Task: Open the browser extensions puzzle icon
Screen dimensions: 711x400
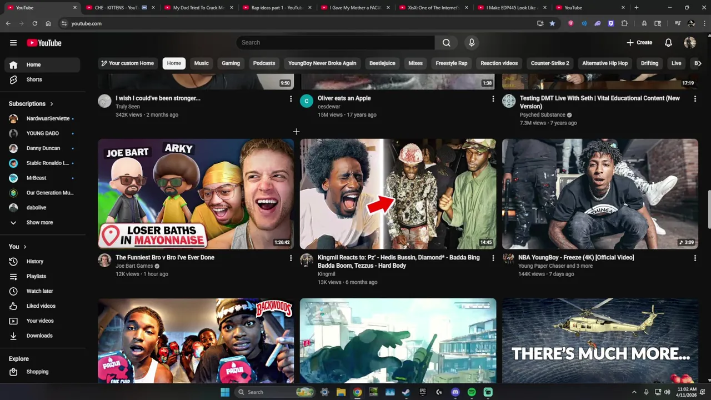Action: coord(624,23)
